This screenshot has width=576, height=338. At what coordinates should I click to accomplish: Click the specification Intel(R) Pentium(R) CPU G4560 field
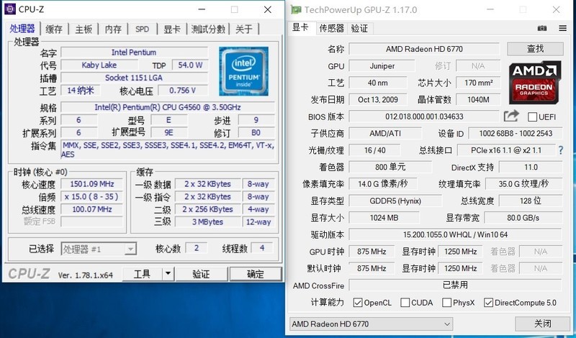point(168,107)
